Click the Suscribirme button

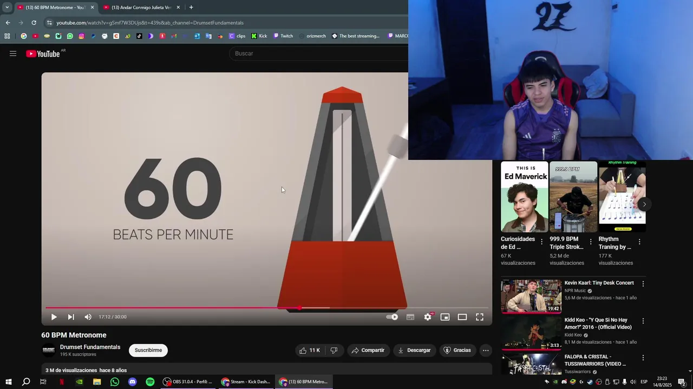(x=148, y=350)
